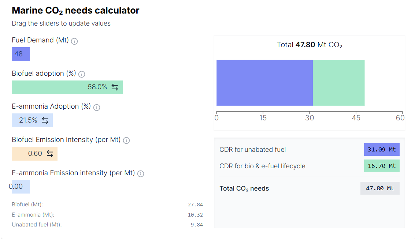Click the Total 47.80 Mt CO₂ chart title

[x=310, y=45]
